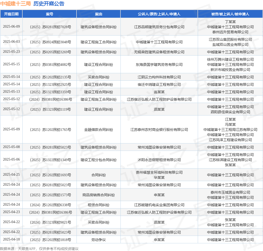
Task: Select date cell 2025-05-09
Action: [11, 129]
